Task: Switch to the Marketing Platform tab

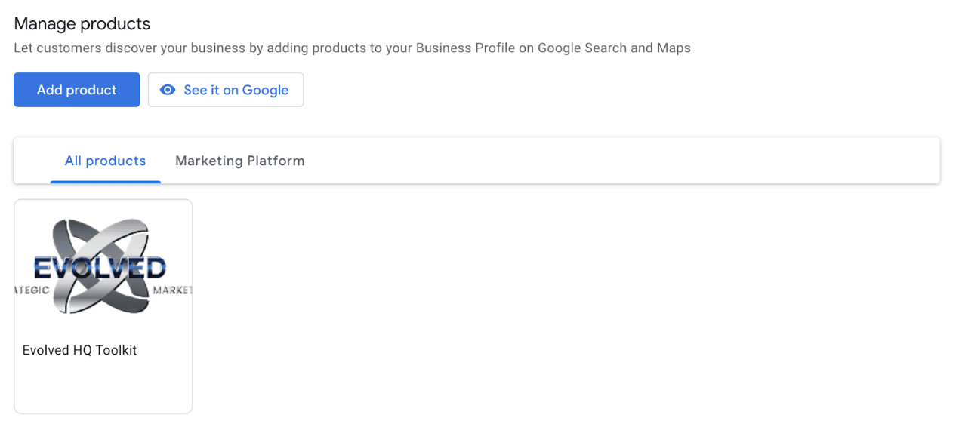Action: (x=240, y=161)
